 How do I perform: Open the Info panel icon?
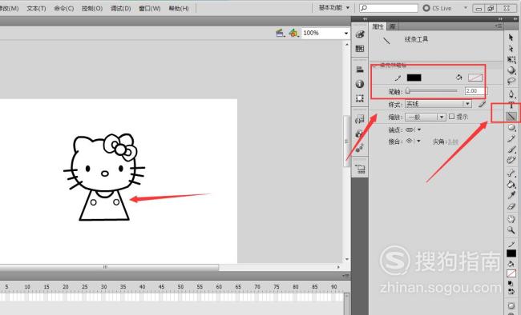pyautogui.click(x=360, y=84)
